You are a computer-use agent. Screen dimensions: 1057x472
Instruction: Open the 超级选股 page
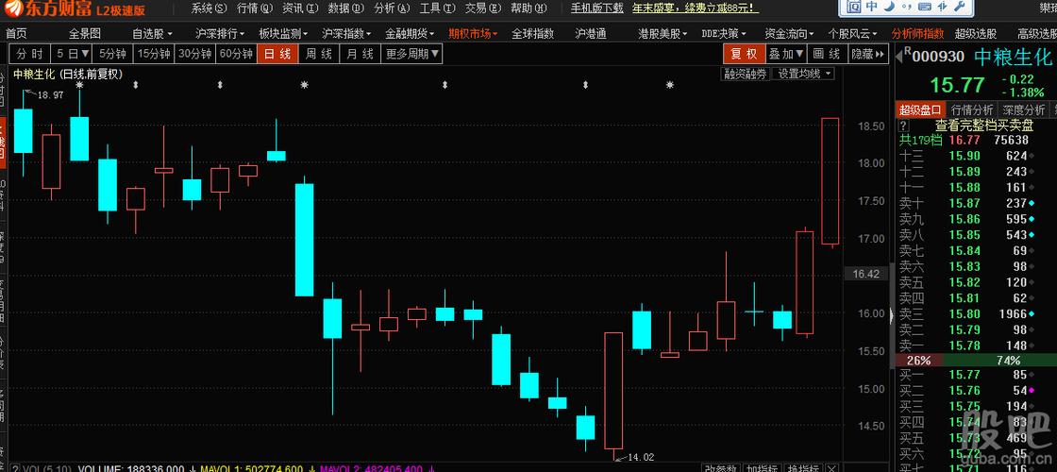(x=976, y=34)
